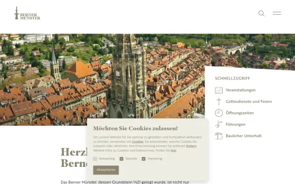
Task: Open the Veranstaltungen link
Action: click(x=240, y=90)
